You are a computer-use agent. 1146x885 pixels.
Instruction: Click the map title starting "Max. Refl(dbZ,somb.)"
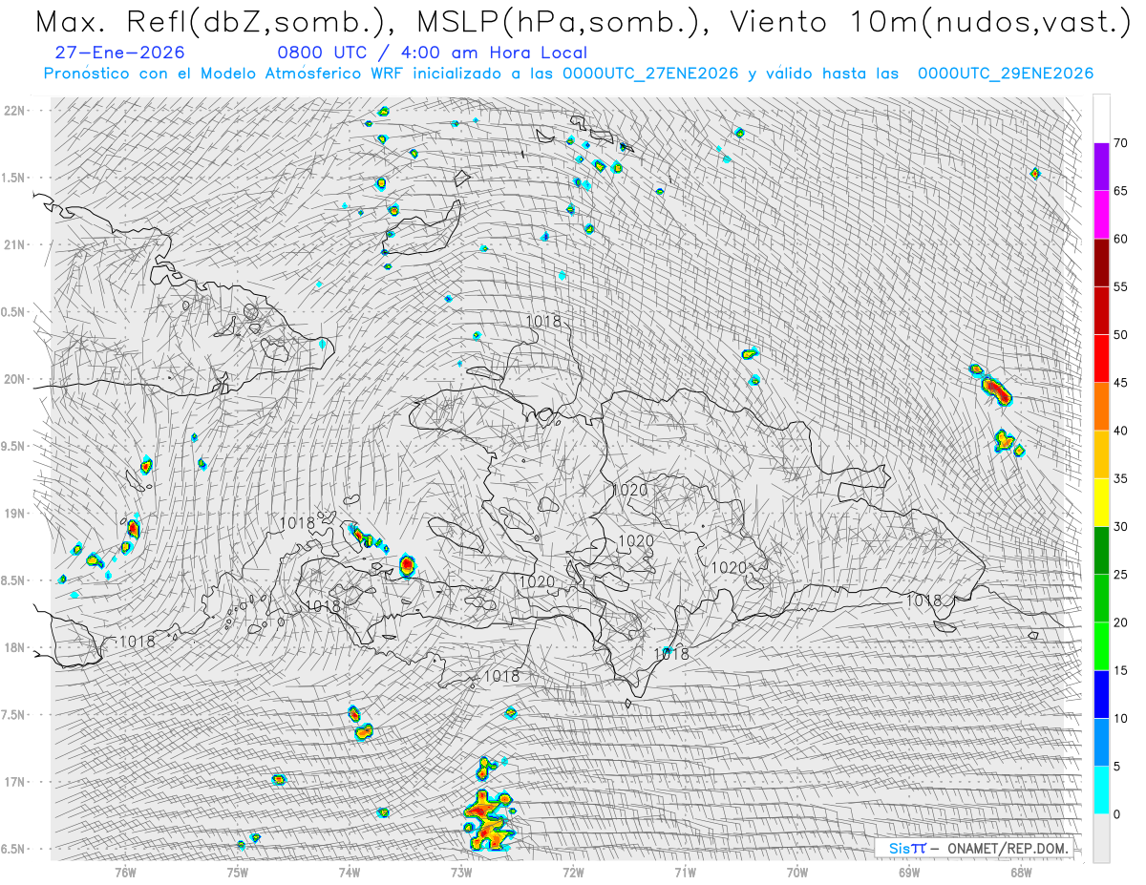click(582, 21)
